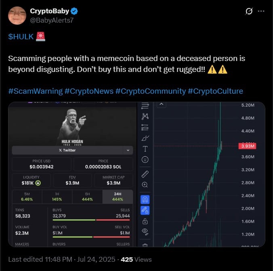Viewport: 273px width, 271px height.
Task: Hide drawings with the eye icon
Action: (145, 232)
